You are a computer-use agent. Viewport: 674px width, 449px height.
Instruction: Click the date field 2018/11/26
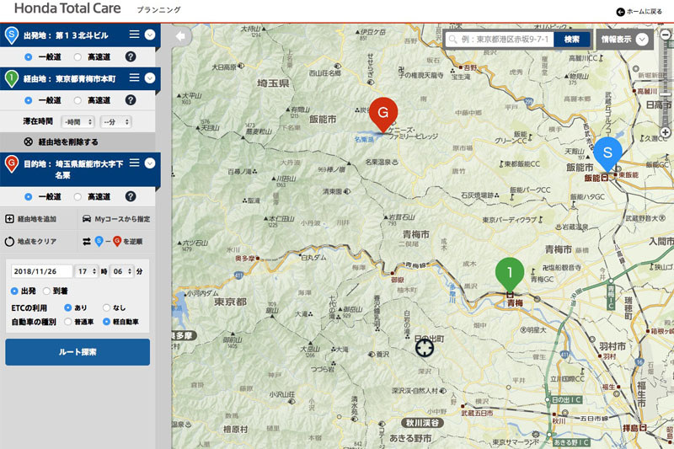pos(41,271)
